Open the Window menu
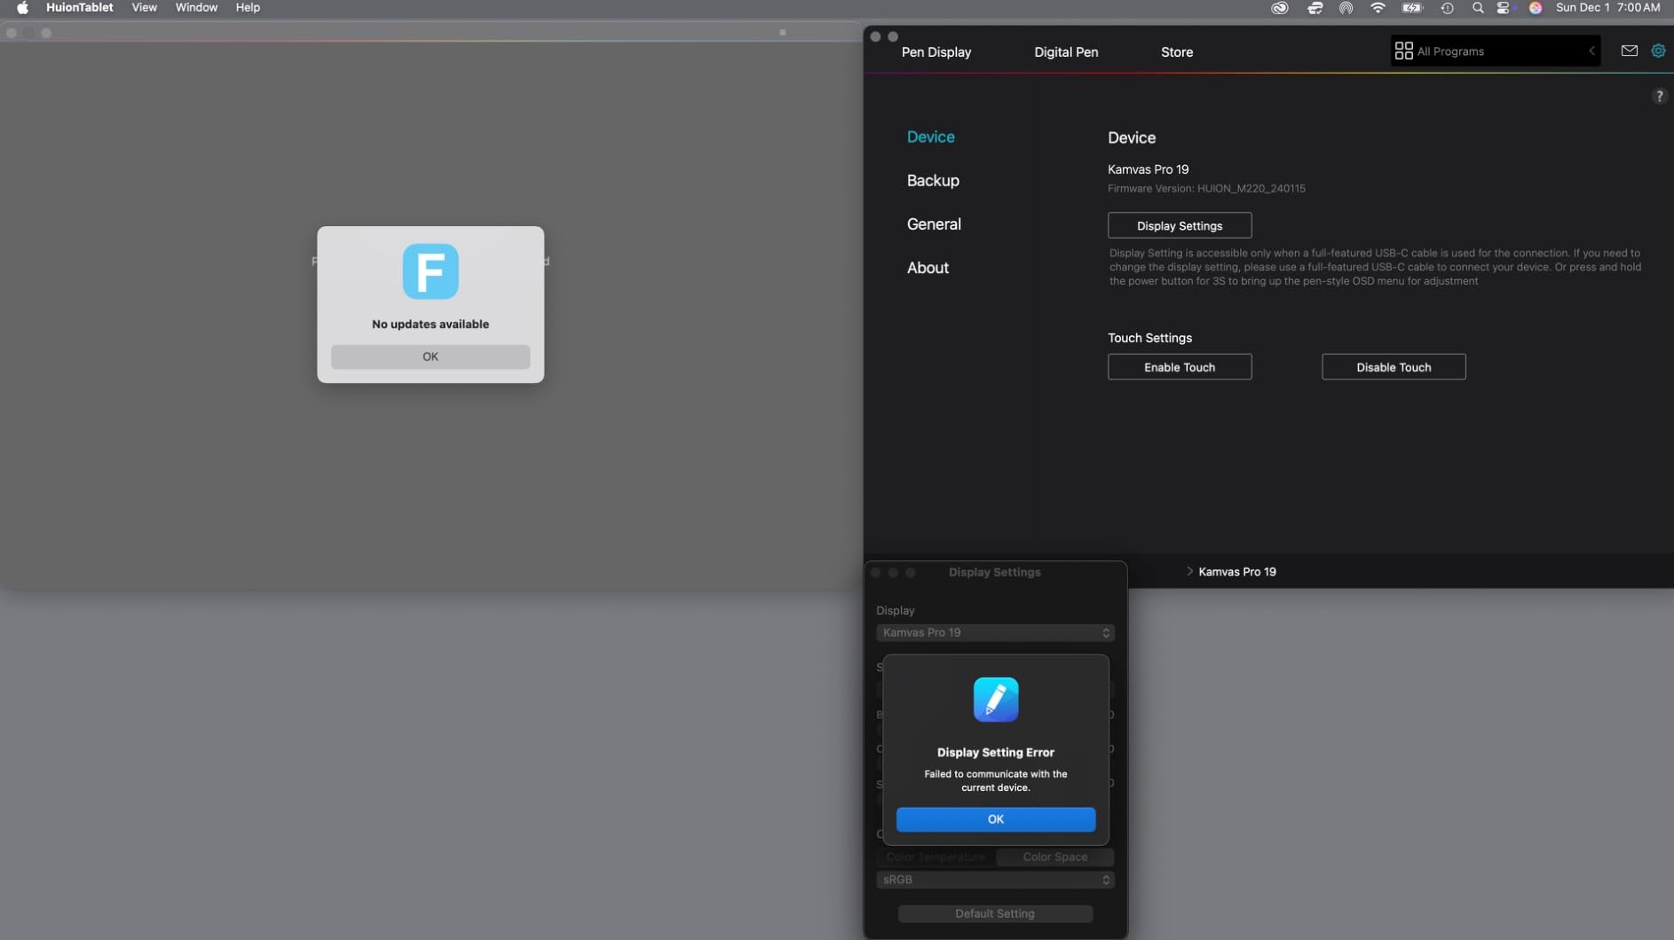The height and width of the screenshot is (940, 1674). click(196, 8)
